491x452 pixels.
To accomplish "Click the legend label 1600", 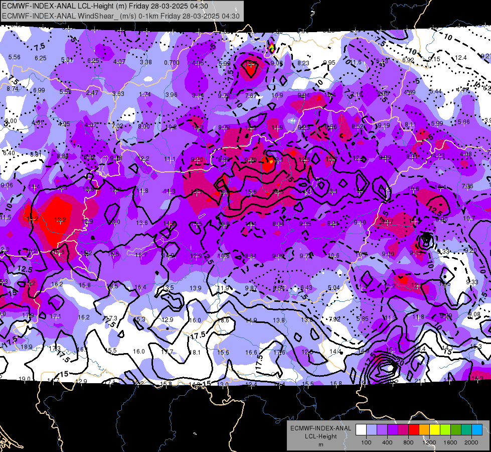I will [450, 442].
